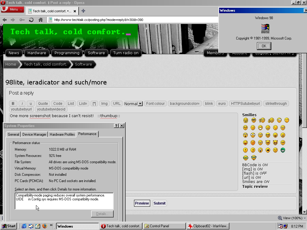The height and width of the screenshot is (230, 307).
Task: Close the Tech talk browser tab
Action: pyautogui.click(x=75, y=11)
